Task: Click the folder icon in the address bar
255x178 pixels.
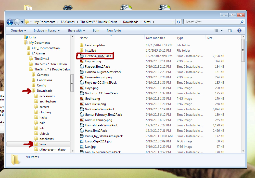Action: pos(26,22)
